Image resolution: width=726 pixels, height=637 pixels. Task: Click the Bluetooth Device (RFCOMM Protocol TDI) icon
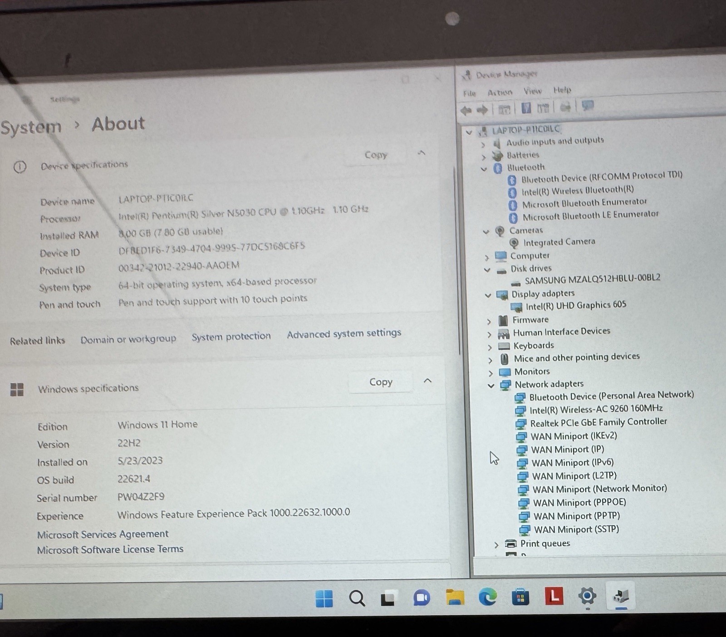point(512,180)
